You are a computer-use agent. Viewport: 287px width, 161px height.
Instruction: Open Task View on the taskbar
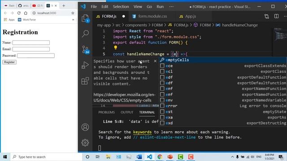(98, 157)
